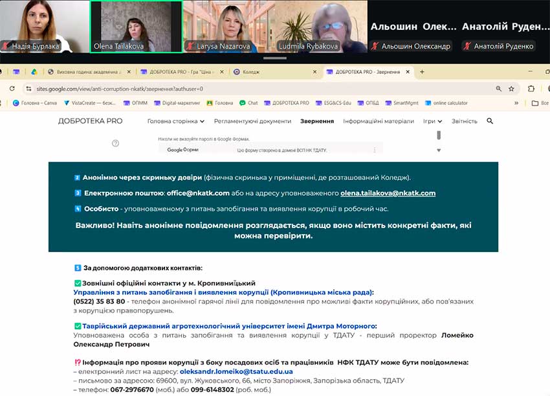Email oleksandr.lomeiko@tsatu.edu.ua link
550x396 pixels.
pyautogui.click(x=236, y=371)
